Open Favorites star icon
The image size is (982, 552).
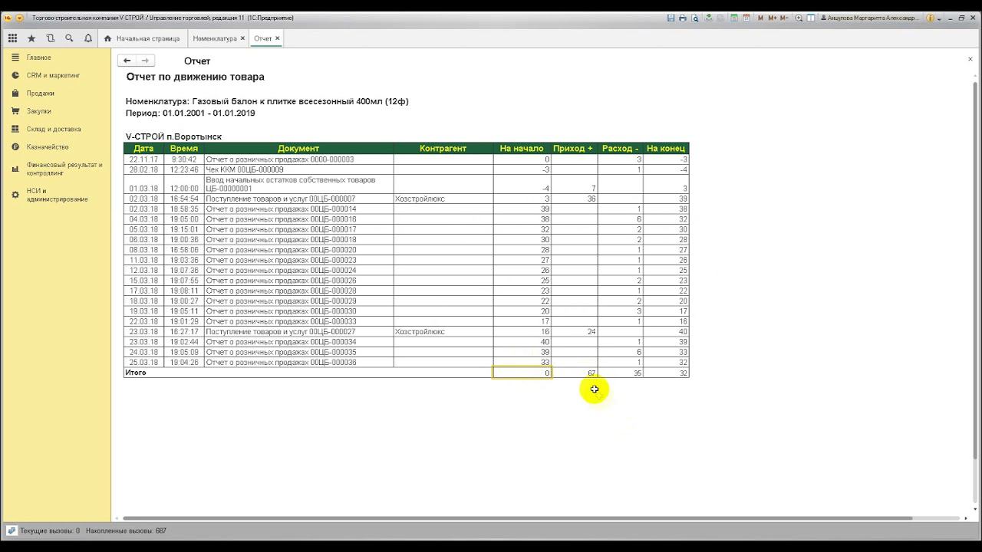(x=31, y=38)
